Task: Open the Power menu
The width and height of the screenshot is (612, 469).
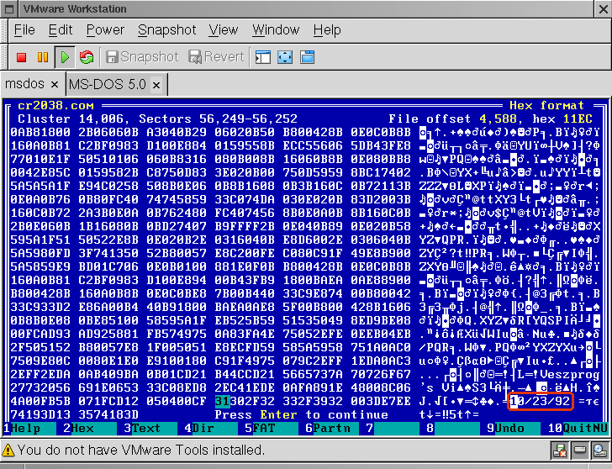Action: (x=105, y=30)
